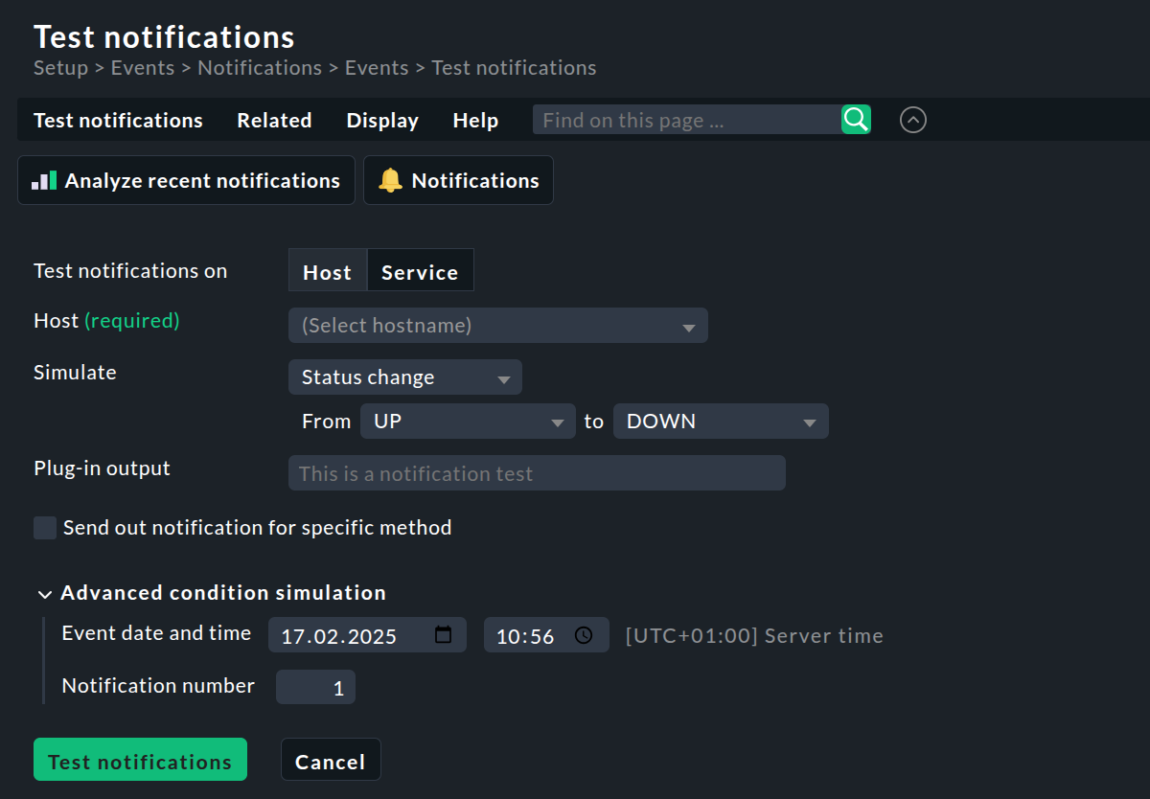Collapse the Advanced condition simulation section
Image resolution: width=1150 pixels, height=799 pixels.
point(44,593)
